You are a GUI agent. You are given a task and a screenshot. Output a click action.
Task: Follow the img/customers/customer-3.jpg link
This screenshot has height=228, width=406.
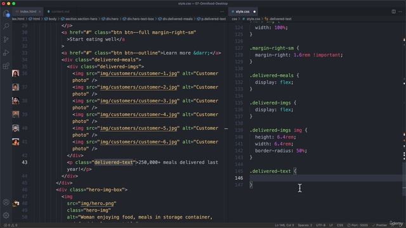138,101
